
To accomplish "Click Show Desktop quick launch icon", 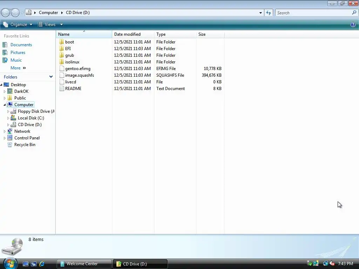I will tap(25, 264).
